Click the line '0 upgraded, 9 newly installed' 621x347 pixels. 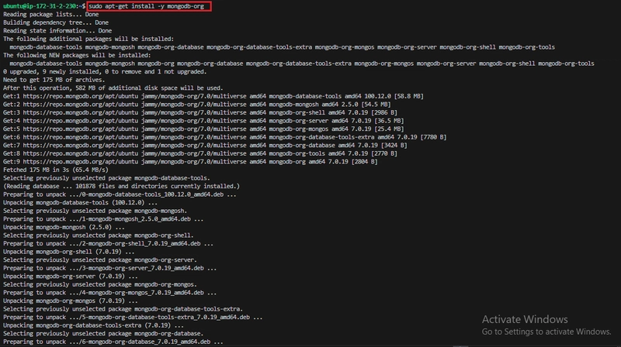pyautogui.click(x=105, y=71)
